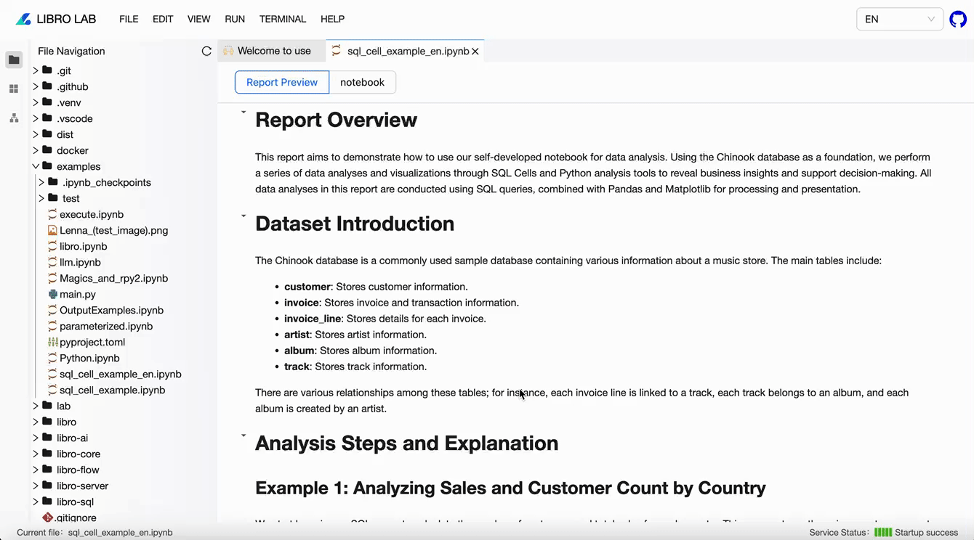Open the VIEW menu

(x=198, y=19)
